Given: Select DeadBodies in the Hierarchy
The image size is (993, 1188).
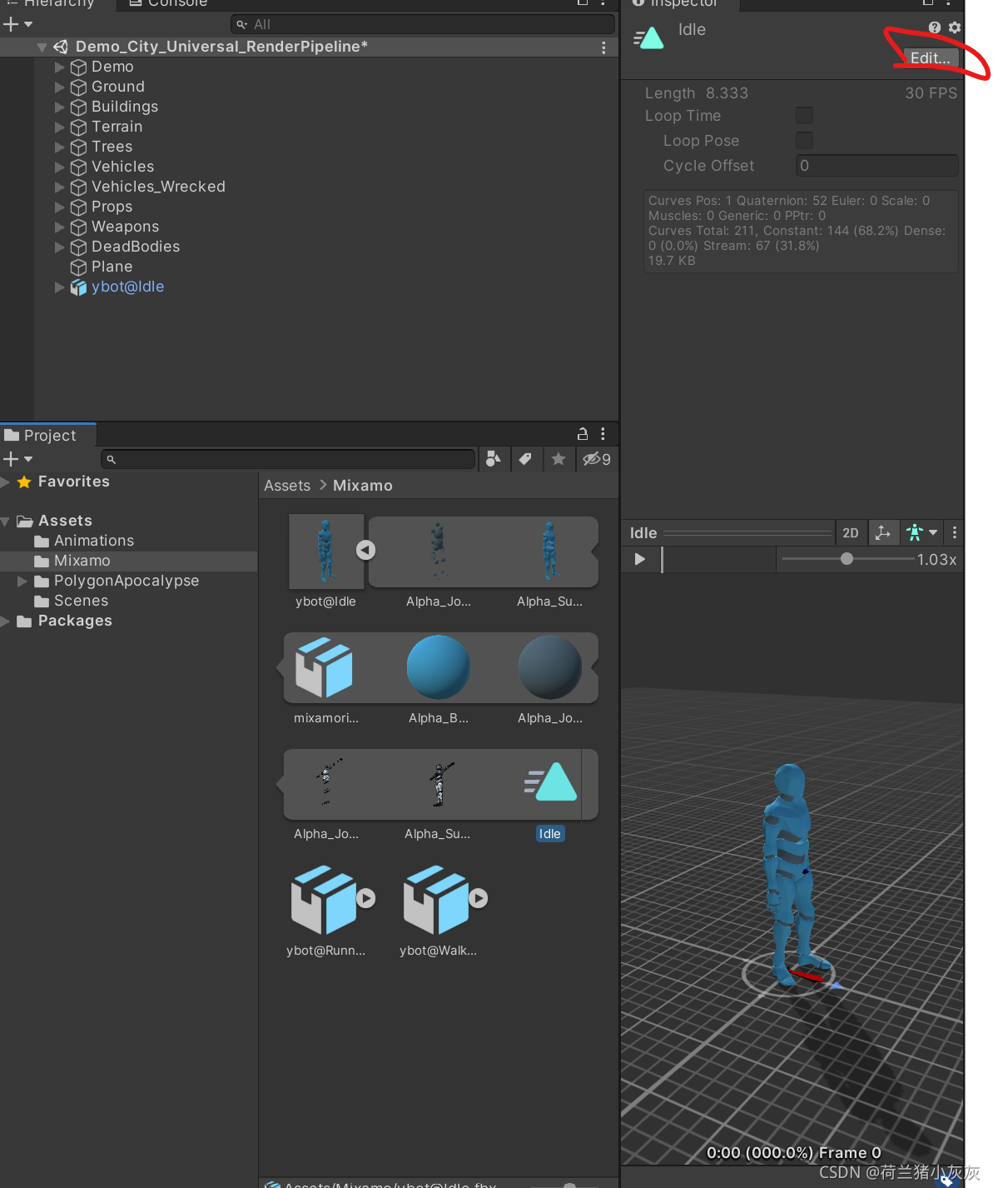Looking at the screenshot, I should click(x=136, y=247).
